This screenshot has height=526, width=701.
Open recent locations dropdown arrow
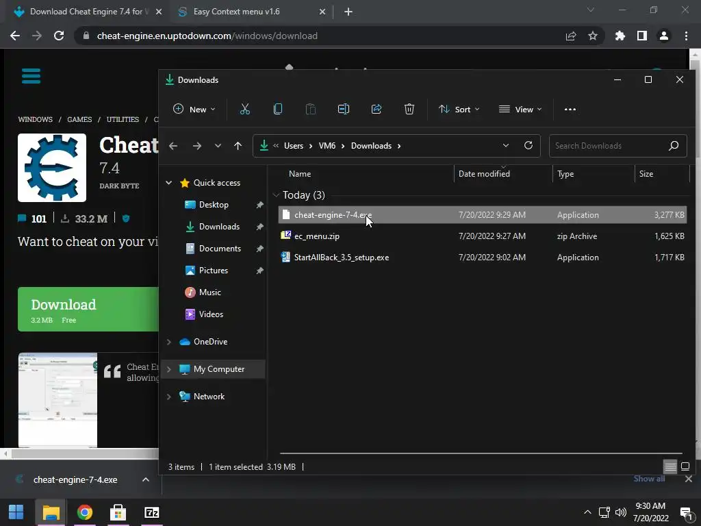pos(218,146)
